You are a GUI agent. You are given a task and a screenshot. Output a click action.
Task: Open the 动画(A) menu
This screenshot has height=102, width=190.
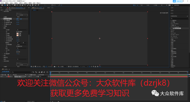pos(25,3)
